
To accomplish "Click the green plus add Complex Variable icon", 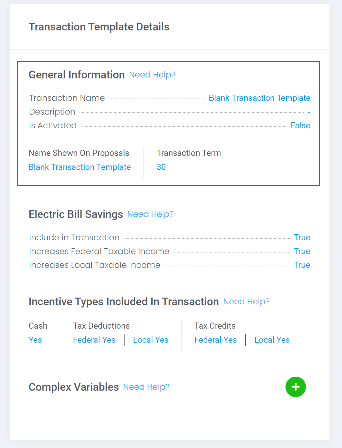I will click(x=295, y=387).
